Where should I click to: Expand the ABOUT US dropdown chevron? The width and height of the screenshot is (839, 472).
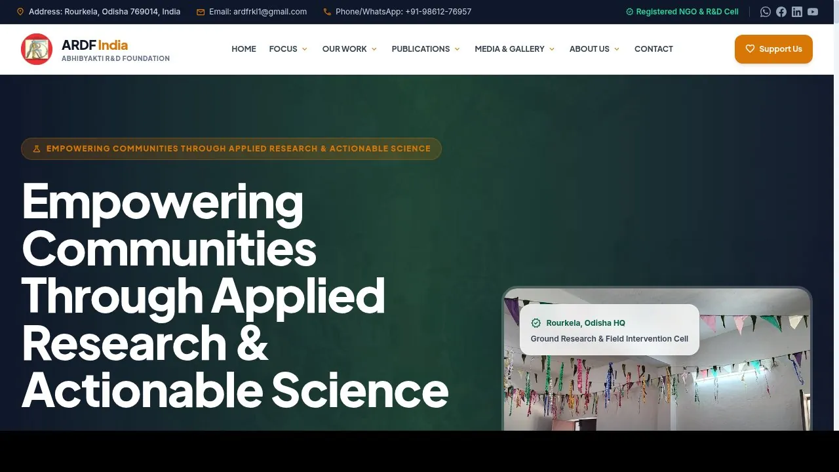point(617,49)
